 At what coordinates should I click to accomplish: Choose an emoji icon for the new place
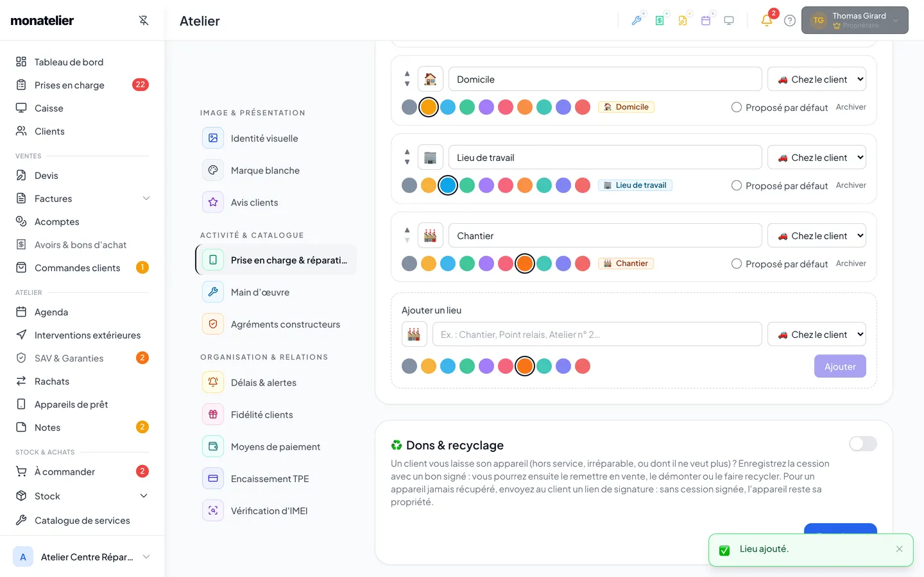click(x=415, y=335)
